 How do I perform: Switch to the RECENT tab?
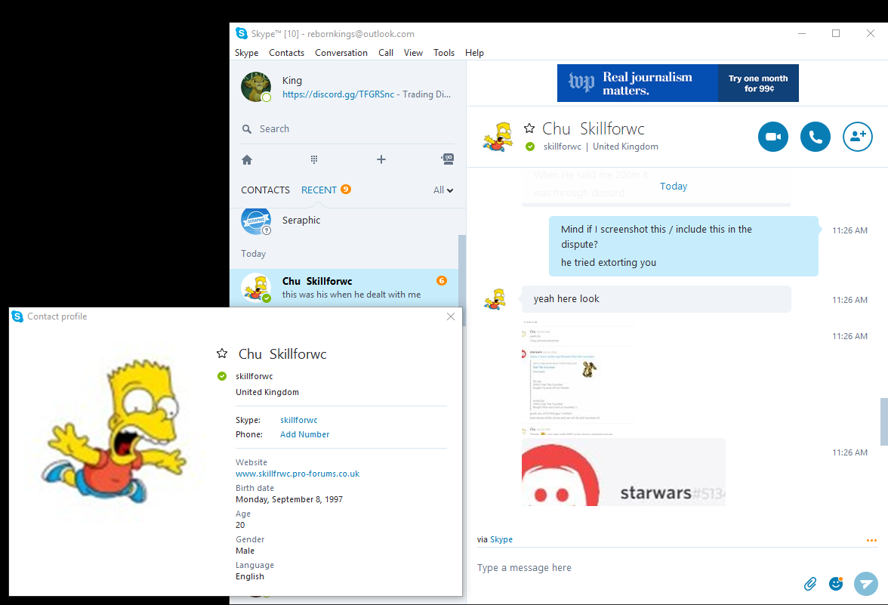coord(319,190)
